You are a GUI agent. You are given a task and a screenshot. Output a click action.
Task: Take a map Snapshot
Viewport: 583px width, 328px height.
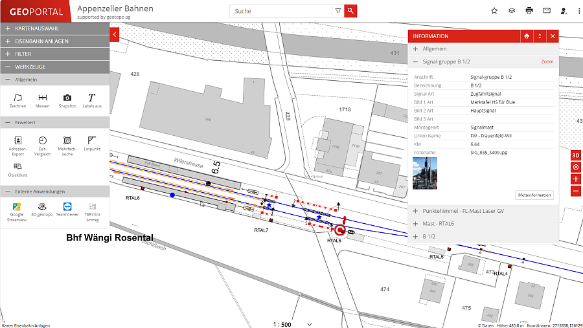click(x=67, y=101)
